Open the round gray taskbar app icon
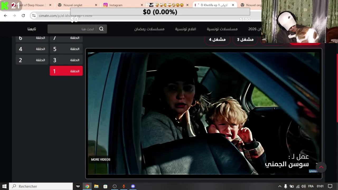Screen dimensions: 338x190 (115, 186)
